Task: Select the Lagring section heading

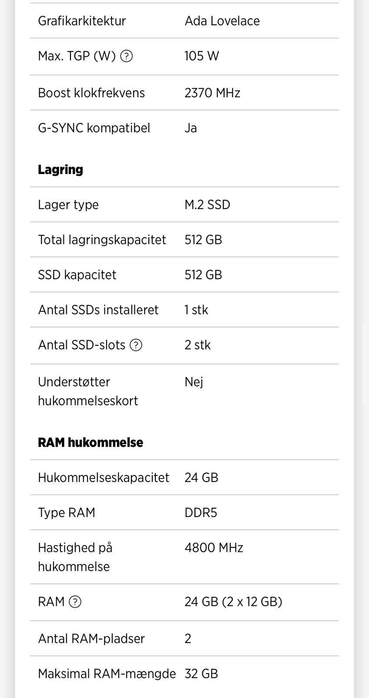Action: pos(60,169)
